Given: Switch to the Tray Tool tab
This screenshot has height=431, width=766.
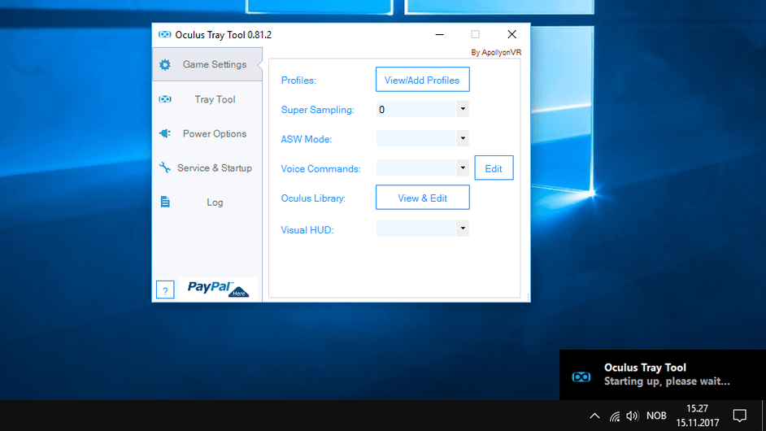Looking at the screenshot, I should click(207, 99).
